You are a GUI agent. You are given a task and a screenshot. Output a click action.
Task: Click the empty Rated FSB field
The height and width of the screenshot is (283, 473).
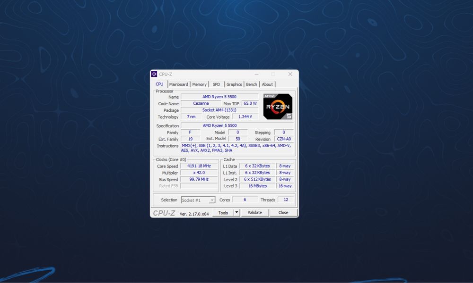pos(199,186)
